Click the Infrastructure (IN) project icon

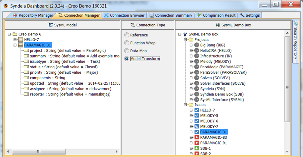[197, 56]
